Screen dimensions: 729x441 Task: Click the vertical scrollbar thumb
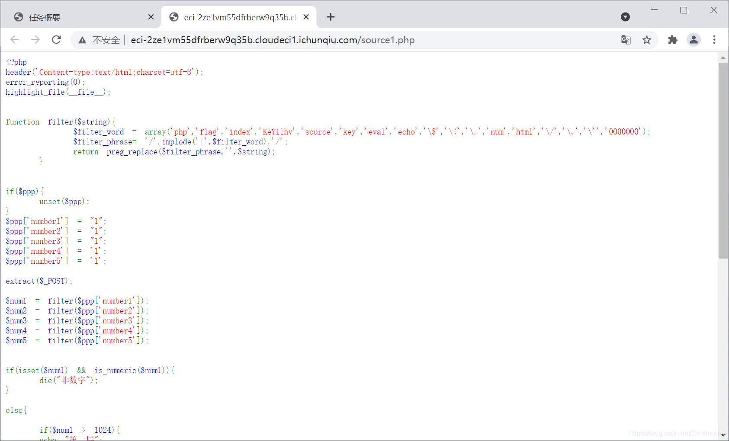tap(723, 160)
